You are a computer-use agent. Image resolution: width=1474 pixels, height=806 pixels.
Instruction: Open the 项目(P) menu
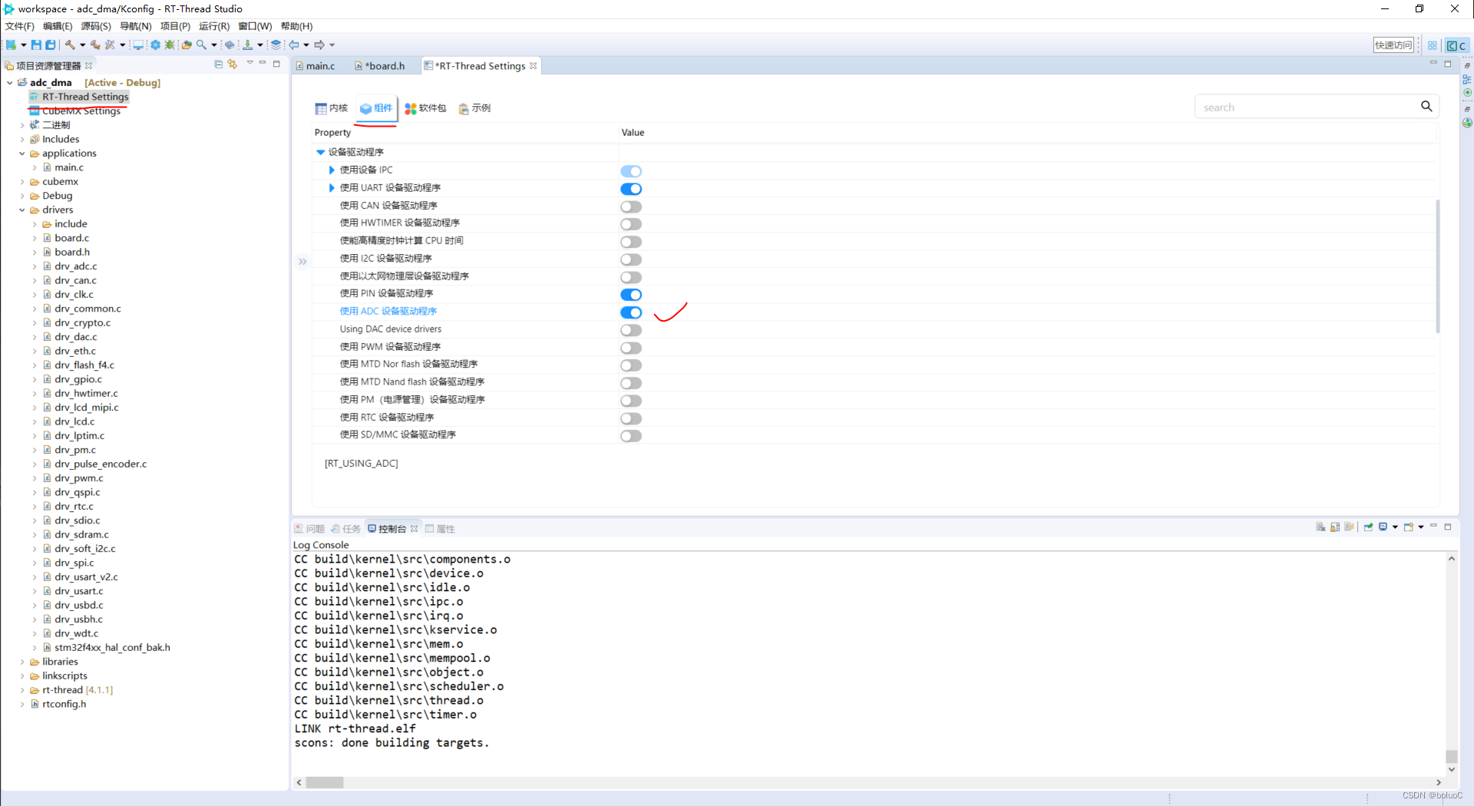coord(174,25)
